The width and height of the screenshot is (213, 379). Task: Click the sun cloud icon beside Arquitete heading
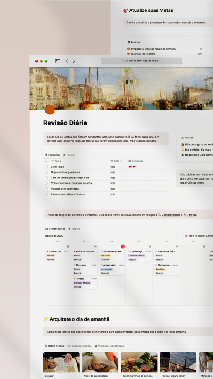tap(46, 319)
